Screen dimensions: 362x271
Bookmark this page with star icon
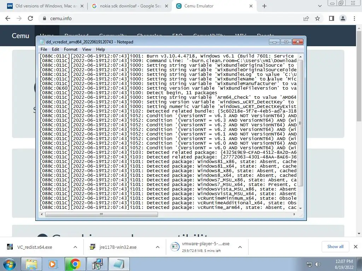[317, 18]
